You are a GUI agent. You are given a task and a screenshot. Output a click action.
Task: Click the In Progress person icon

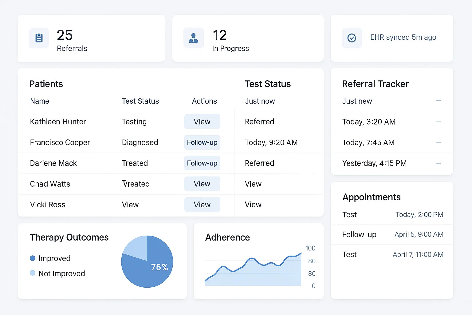pos(193,38)
